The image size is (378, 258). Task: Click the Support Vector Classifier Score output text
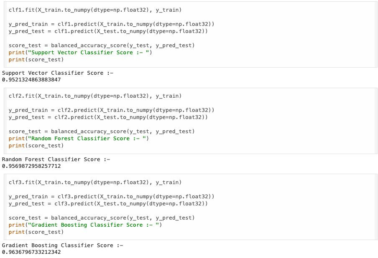point(58,73)
